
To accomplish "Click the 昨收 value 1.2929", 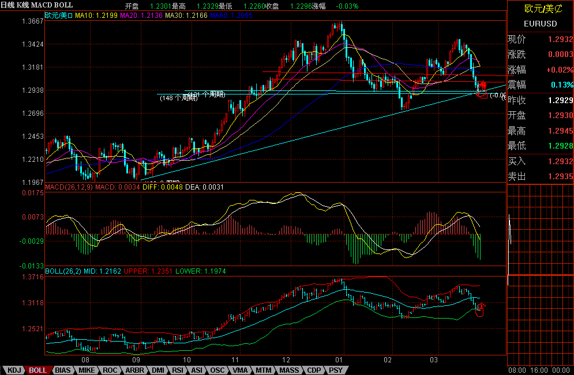I will point(561,100).
